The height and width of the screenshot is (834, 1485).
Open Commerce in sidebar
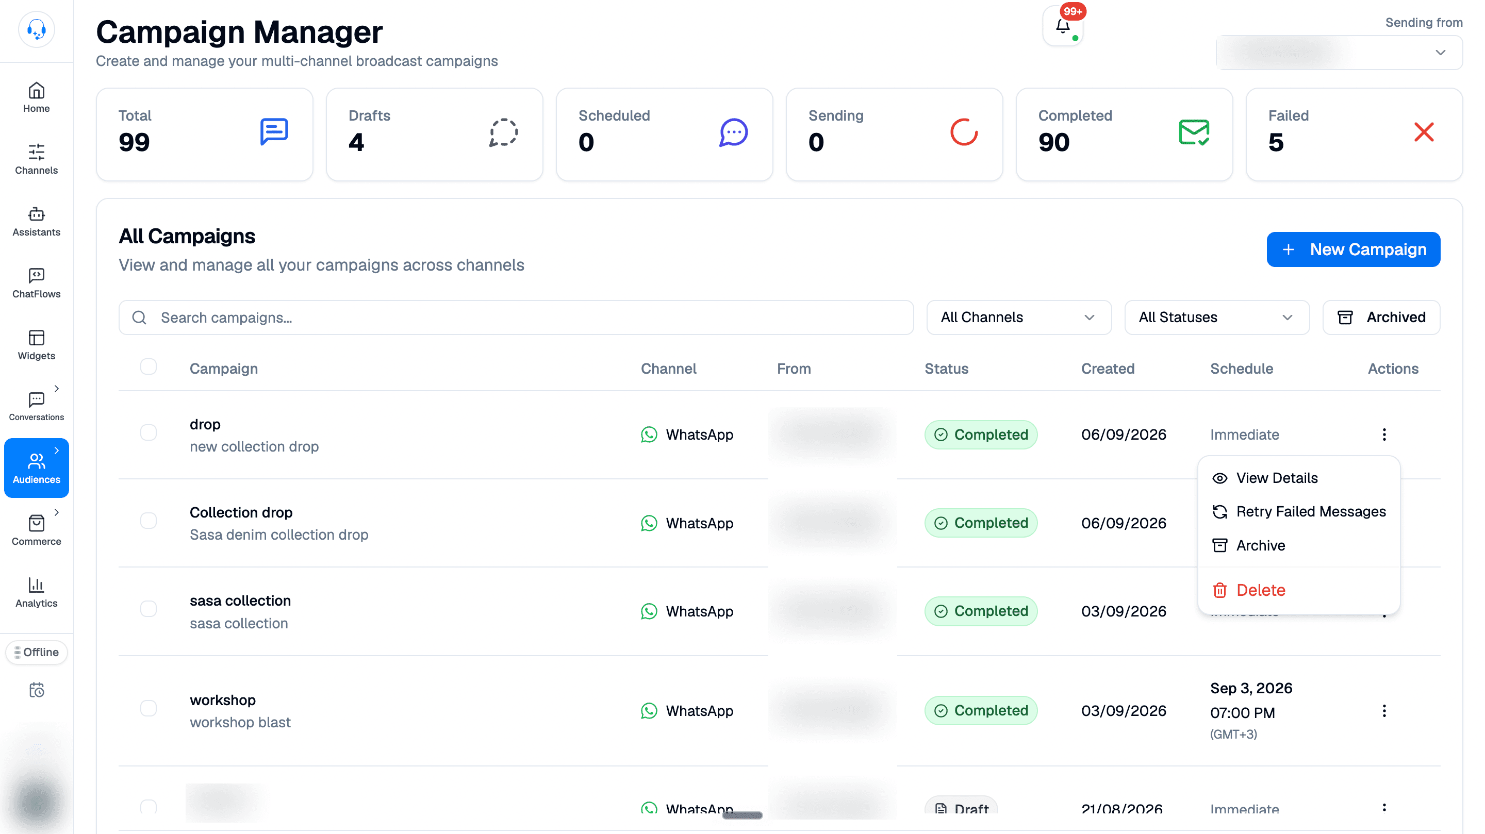(36, 530)
